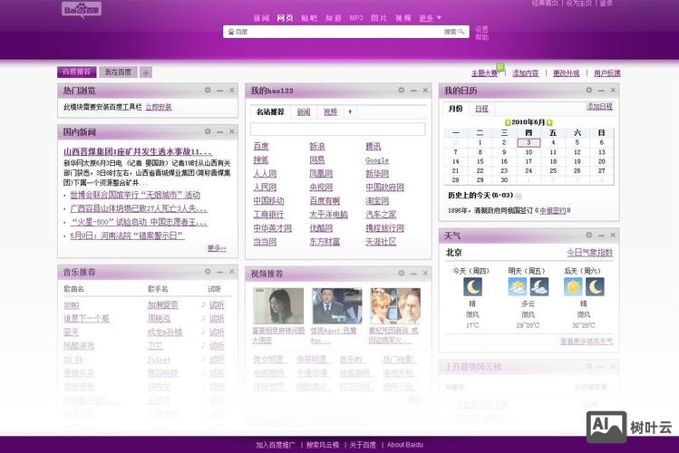The image size is (679, 453).
Task: Open the 携程旅行网 site link
Action: pos(385,228)
